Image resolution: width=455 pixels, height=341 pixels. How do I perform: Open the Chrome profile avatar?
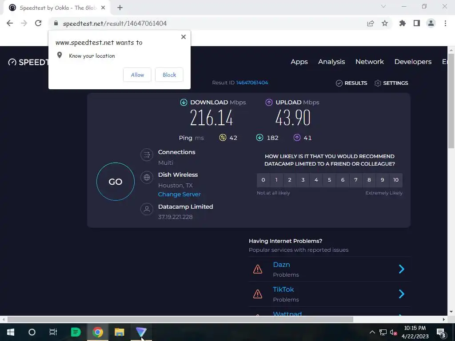coord(431,23)
